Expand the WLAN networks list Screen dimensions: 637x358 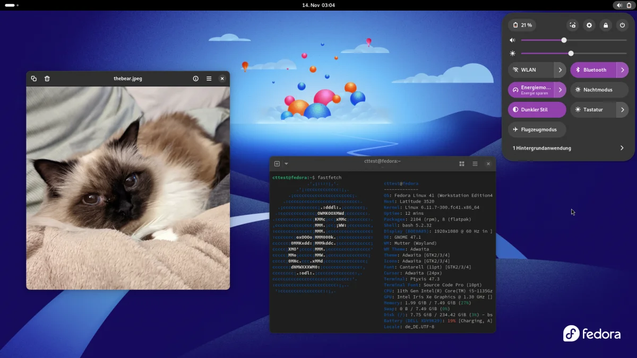click(x=560, y=70)
